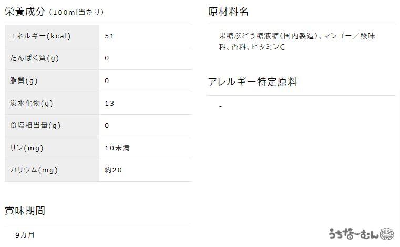Select the 9カ月 shelf life text
Screen dimensions: 400x247
coord(25,234)
